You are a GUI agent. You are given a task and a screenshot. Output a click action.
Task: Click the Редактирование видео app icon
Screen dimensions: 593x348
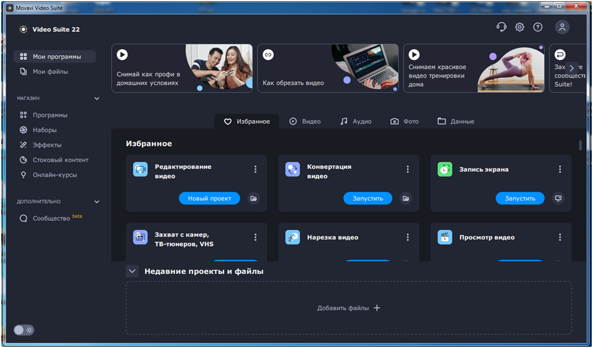coord(140,169)
